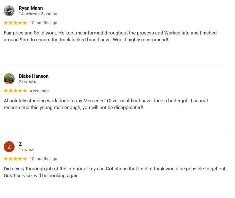Click '10 months ago' on Ryan Mann's review
The image size is (235, 198).
(43, 23)
